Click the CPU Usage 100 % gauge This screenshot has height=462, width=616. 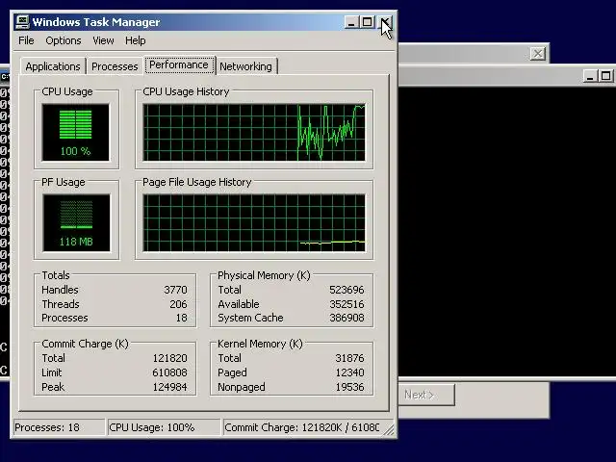[75, 133]
